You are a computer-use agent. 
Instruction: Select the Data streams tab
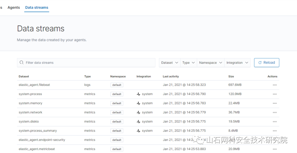[37, 8]
